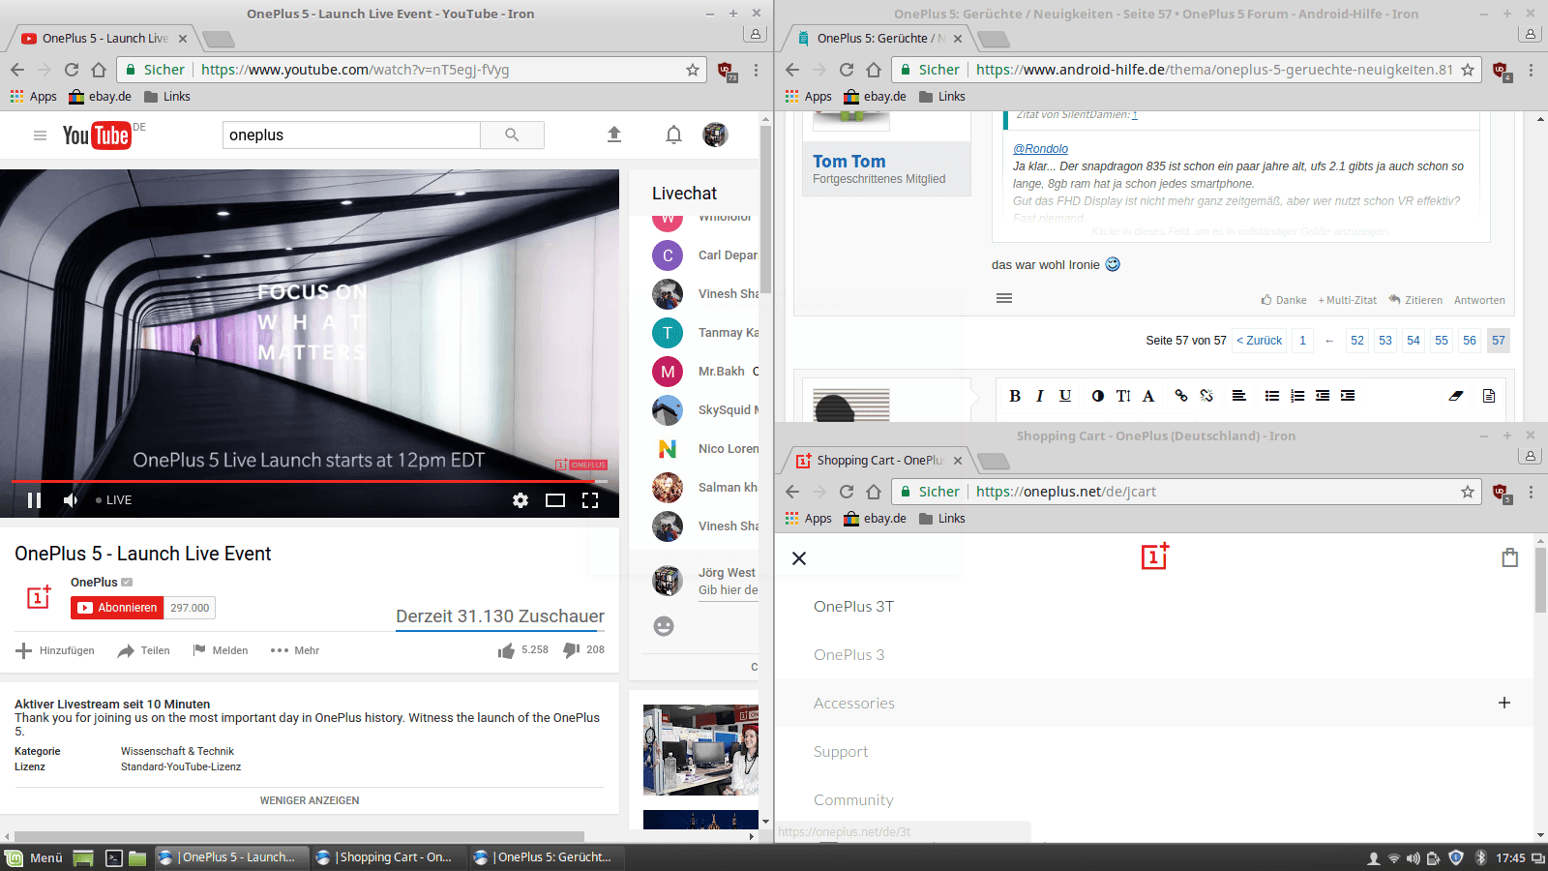1548x871 pixels.
Task: Open OnePlus 3T menu item
Action: (853, 607)
